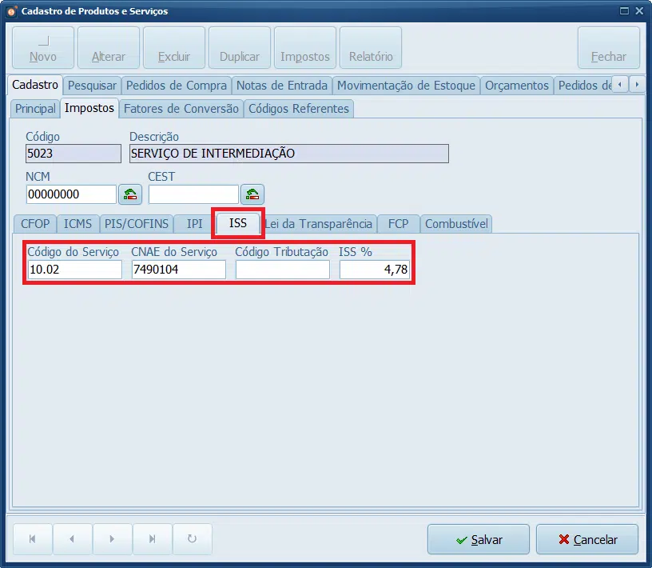Jump to last record arrow

(x=152, y=539)
